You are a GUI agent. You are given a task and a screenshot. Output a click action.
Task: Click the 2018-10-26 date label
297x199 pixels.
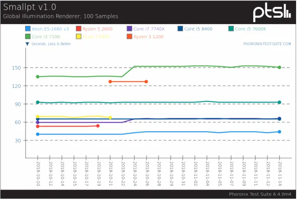[x=147, y=173]
